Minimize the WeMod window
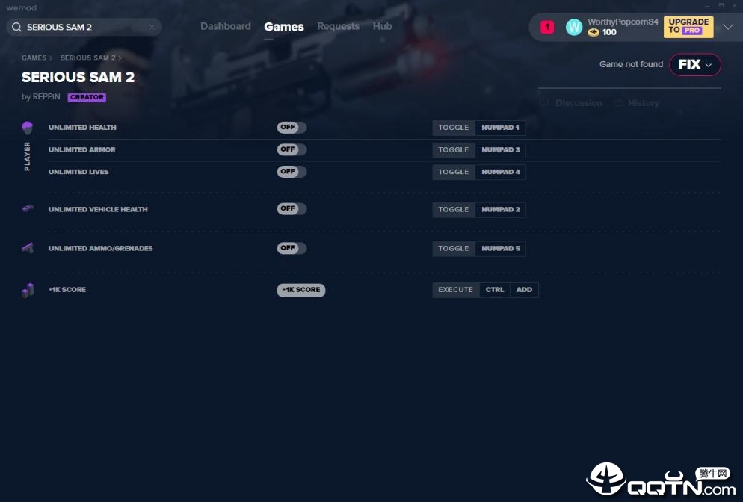Image resolution: width=743 pixels, height=502 pixels. tap(707, 6)
